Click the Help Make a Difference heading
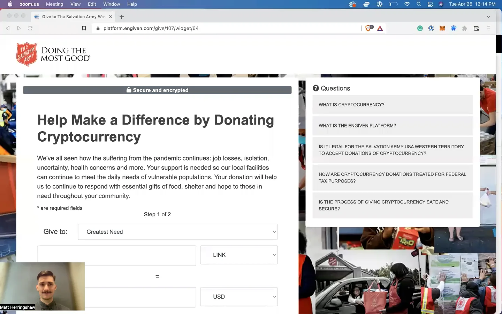502x314 pixels. point(155,128)
